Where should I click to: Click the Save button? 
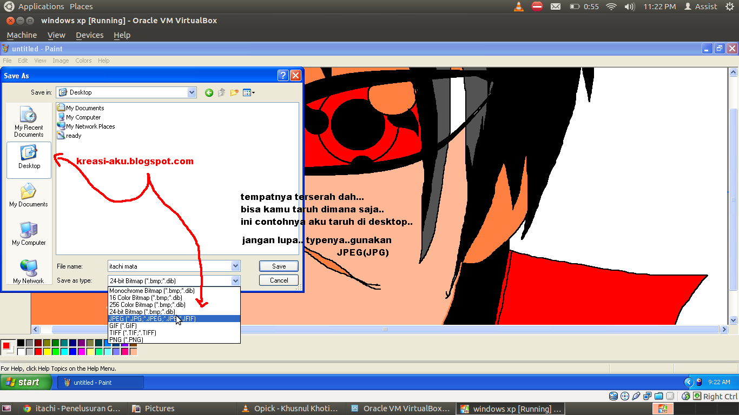(279, 266)
